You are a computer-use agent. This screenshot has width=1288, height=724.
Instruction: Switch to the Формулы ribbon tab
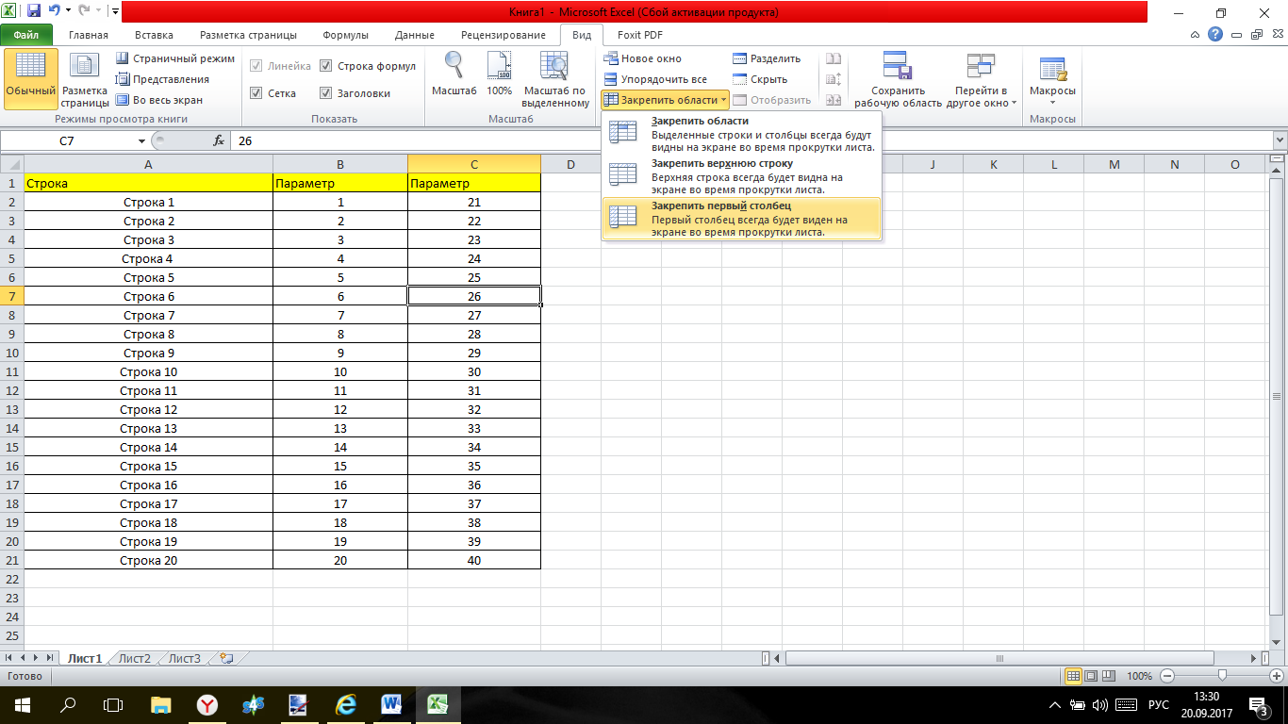pos(345,35)
